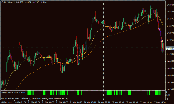Click the blue diamond trade entry marker
Screen dimensions: 174x104
coord(159,29)
